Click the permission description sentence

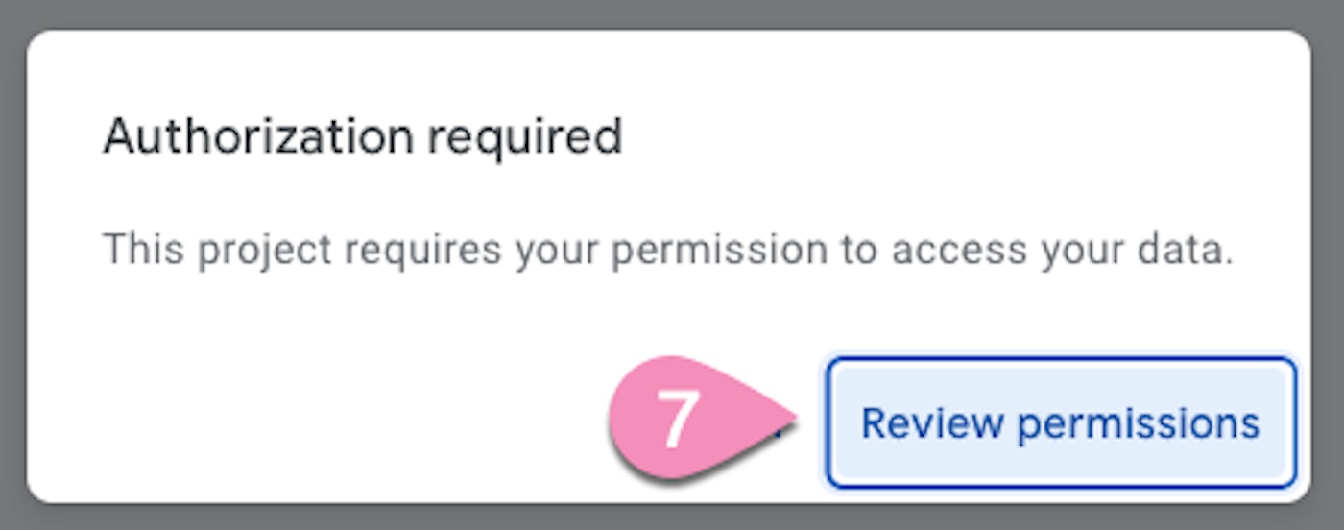pos(667,250)
